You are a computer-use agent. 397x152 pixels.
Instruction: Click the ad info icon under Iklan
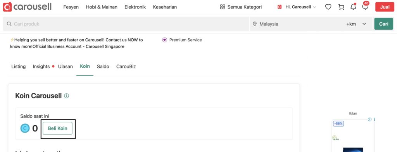coord(369,120)
